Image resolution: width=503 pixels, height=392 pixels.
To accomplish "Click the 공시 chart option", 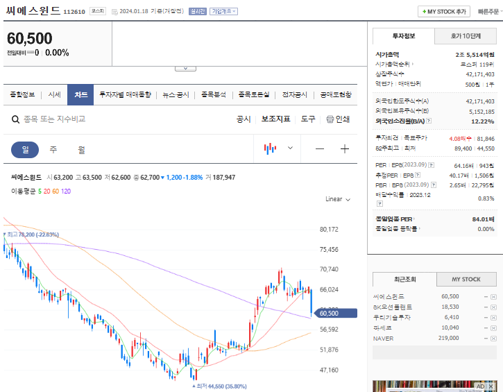I will [244, 119].
